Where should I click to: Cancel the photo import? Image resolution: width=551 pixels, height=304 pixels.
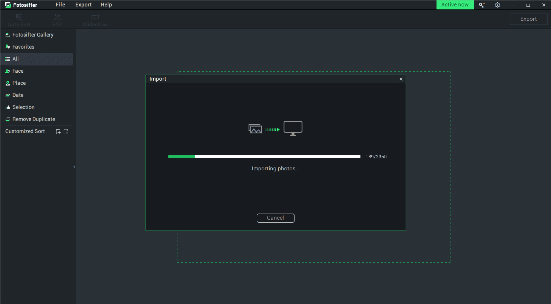(x=275, y=218)
